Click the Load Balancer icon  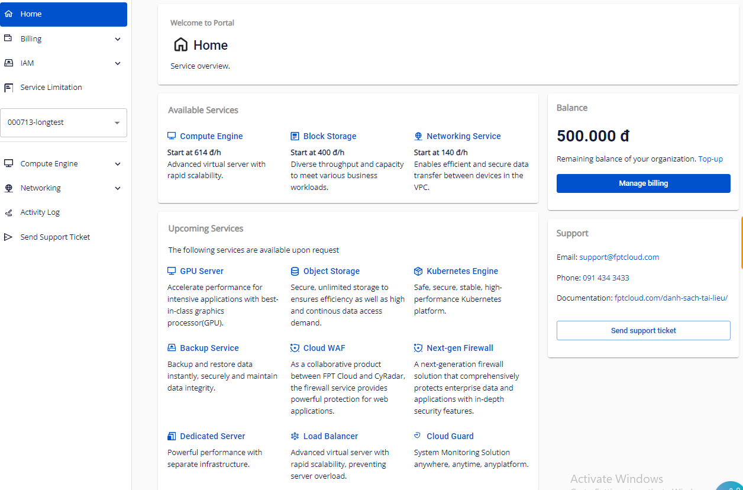pos(295,436)
